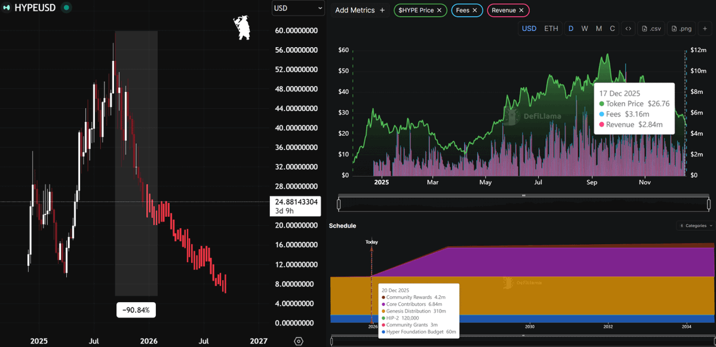This screenshot has width=716, height=347.
Task: Open the hexagon chart settings icon
Action: (x=299, y=341)
